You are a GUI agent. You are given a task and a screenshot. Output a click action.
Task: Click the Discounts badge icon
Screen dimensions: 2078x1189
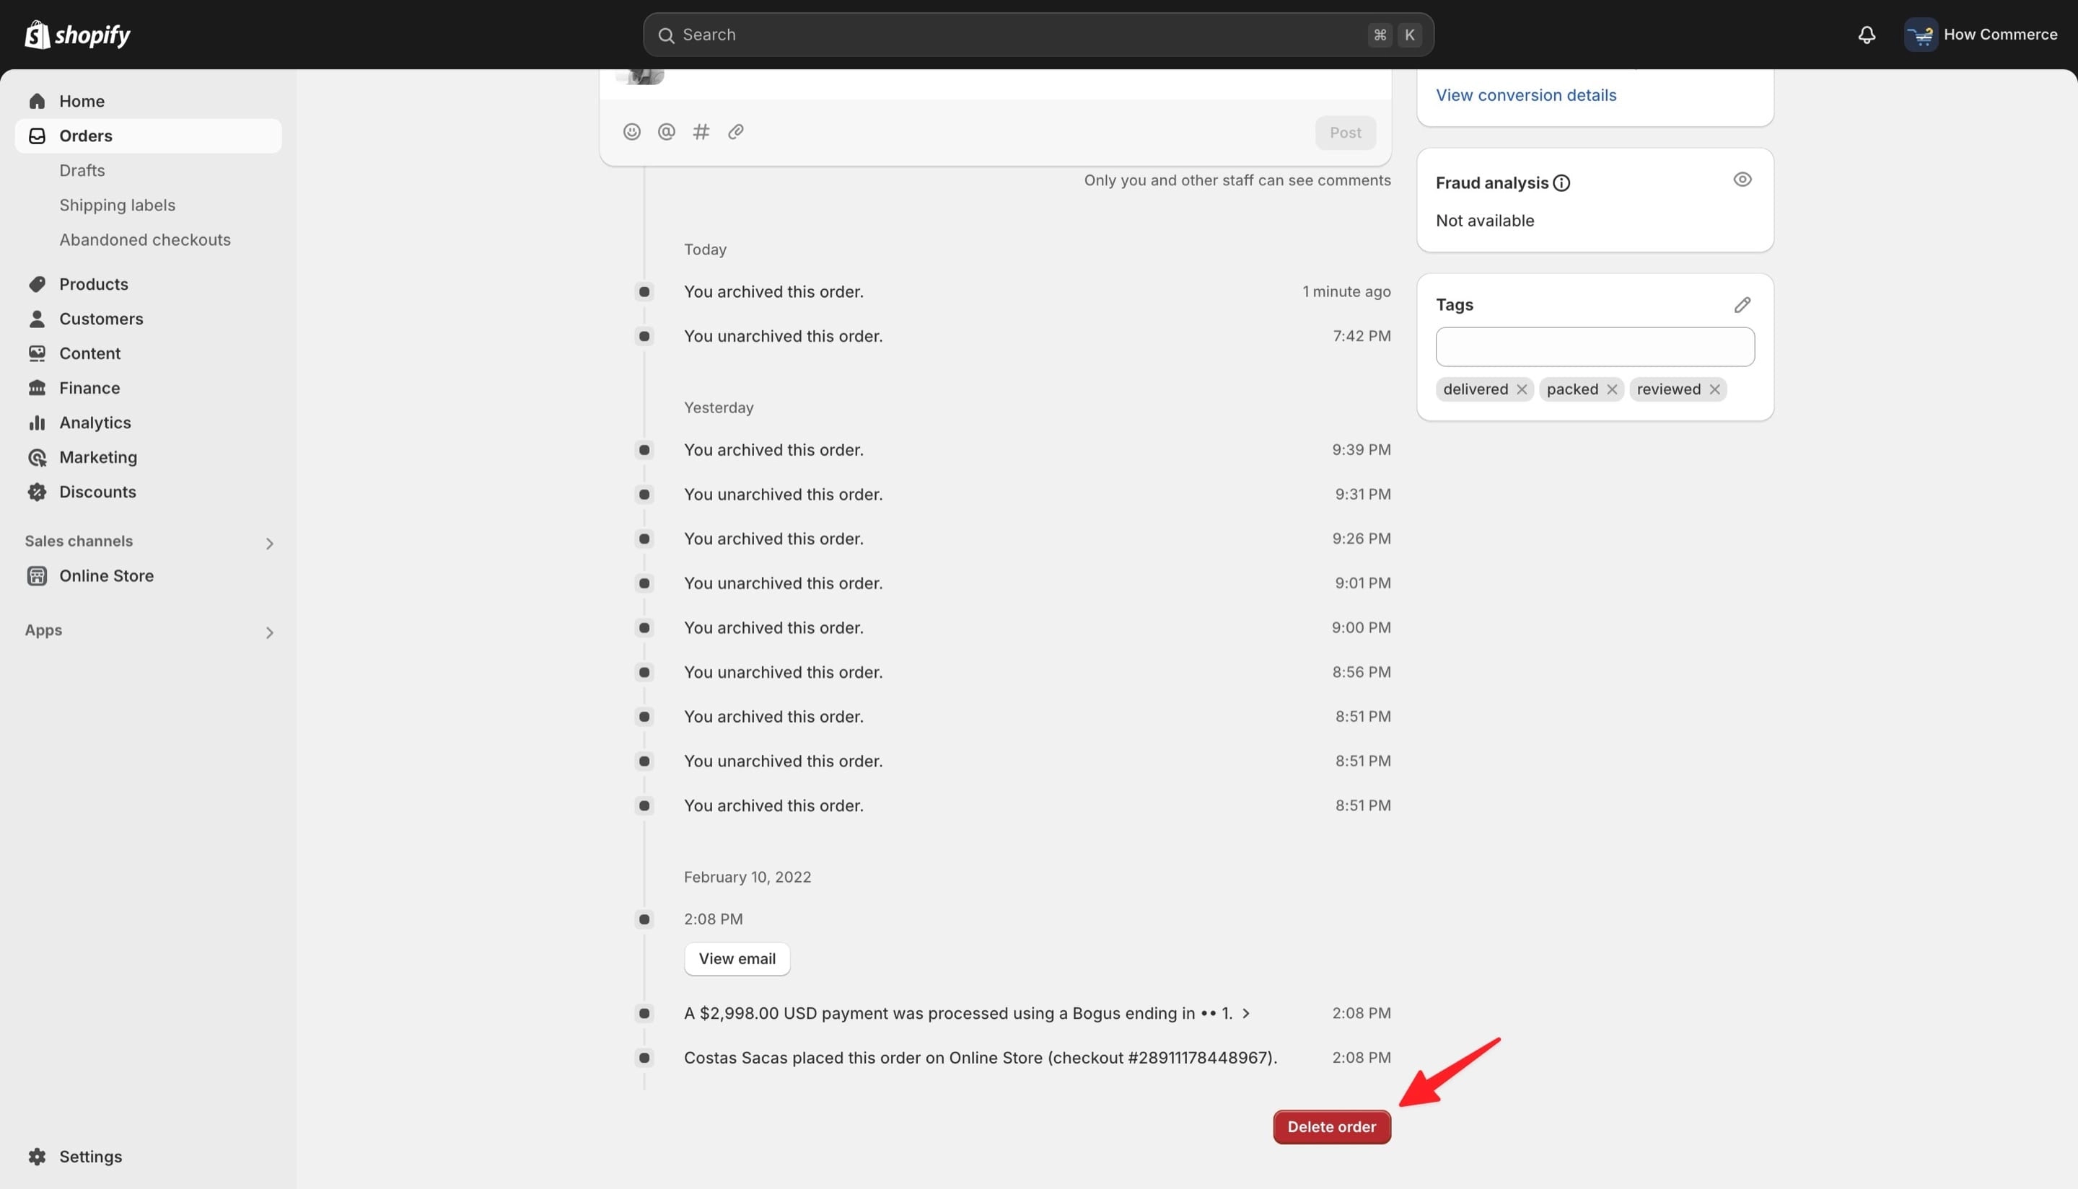[37, 492]
